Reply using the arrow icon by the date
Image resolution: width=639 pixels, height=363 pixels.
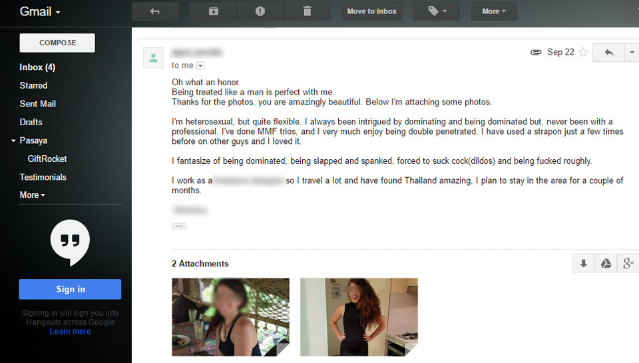point(609,53)
